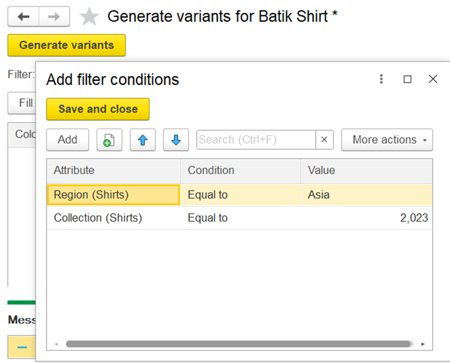
Task: Maximize the Add filter conditions dialog
Action: coord(407,79)
